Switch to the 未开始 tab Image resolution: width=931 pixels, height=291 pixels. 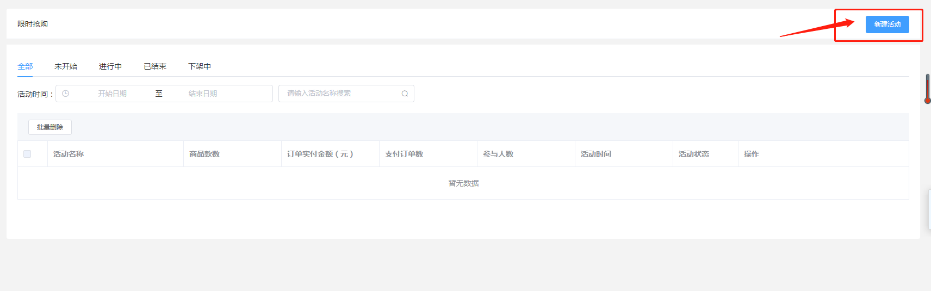pos(66,66)
